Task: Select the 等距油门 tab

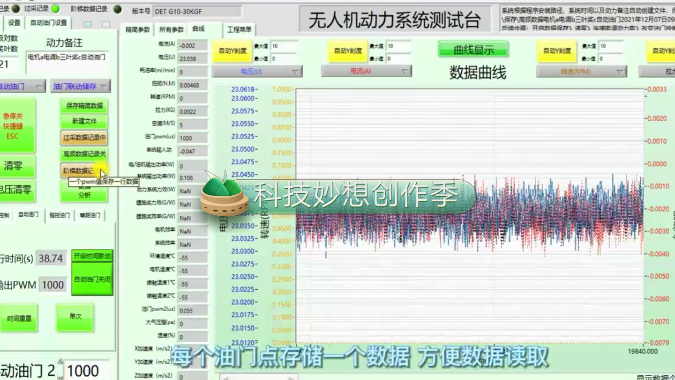Action: point(90,215)
